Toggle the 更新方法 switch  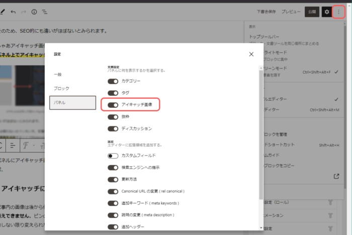(x=113, y=180)
